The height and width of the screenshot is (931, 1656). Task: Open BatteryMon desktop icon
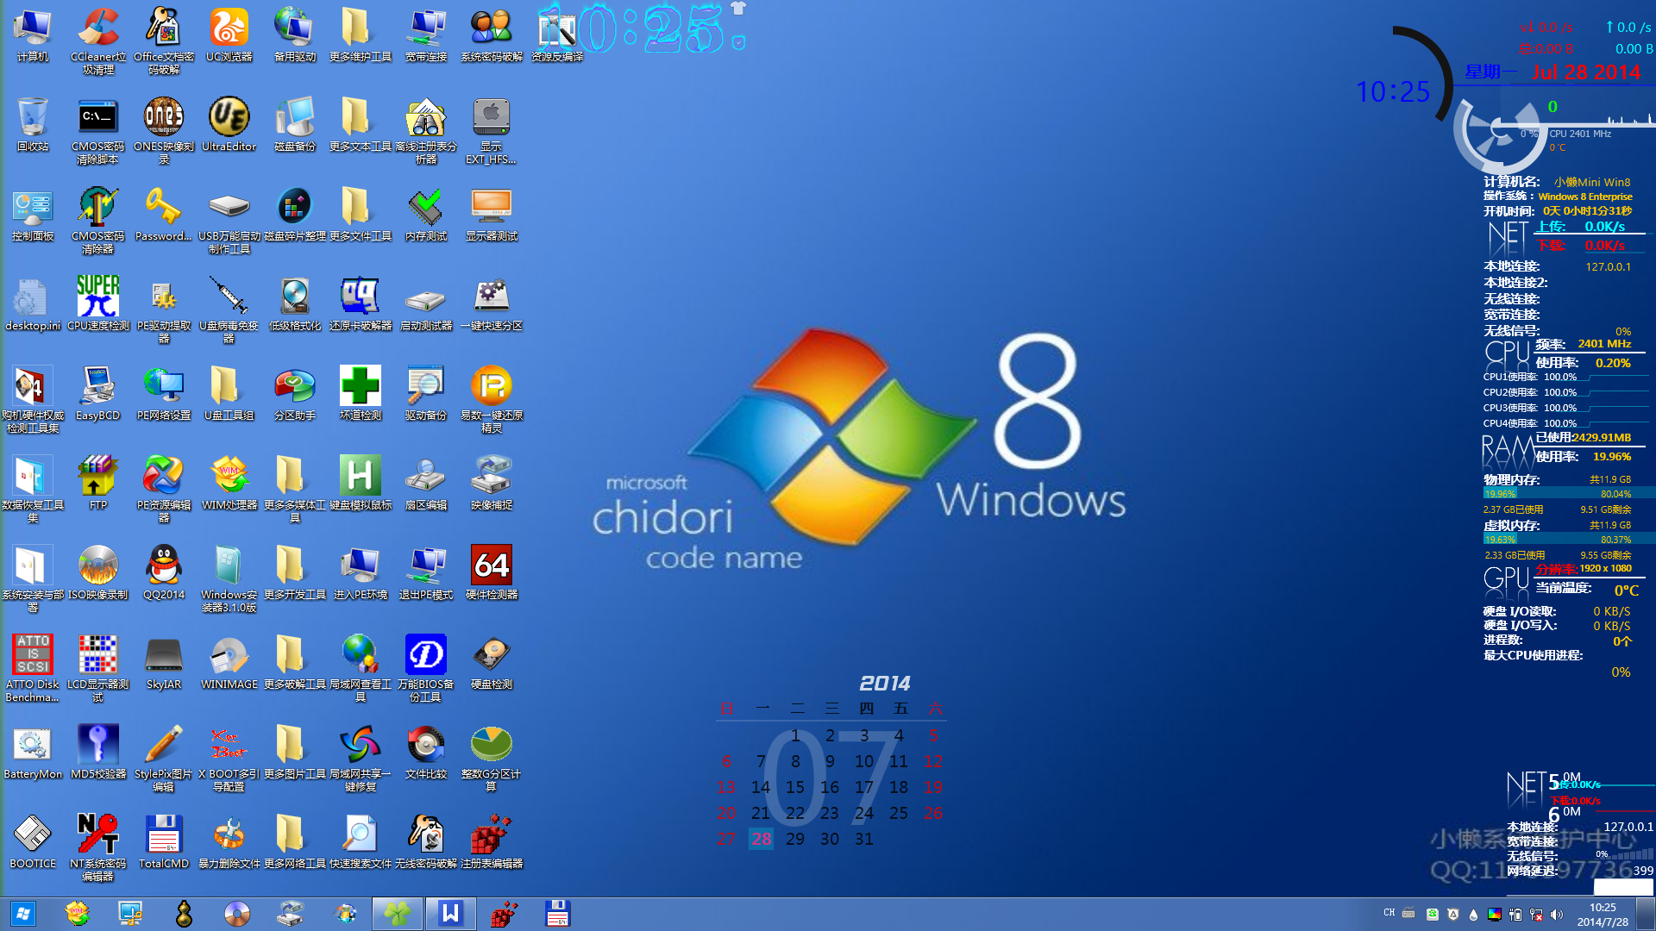(x=33, y=752)
